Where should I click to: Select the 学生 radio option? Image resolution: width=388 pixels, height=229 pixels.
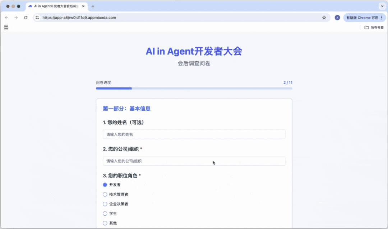coord(105,214)
